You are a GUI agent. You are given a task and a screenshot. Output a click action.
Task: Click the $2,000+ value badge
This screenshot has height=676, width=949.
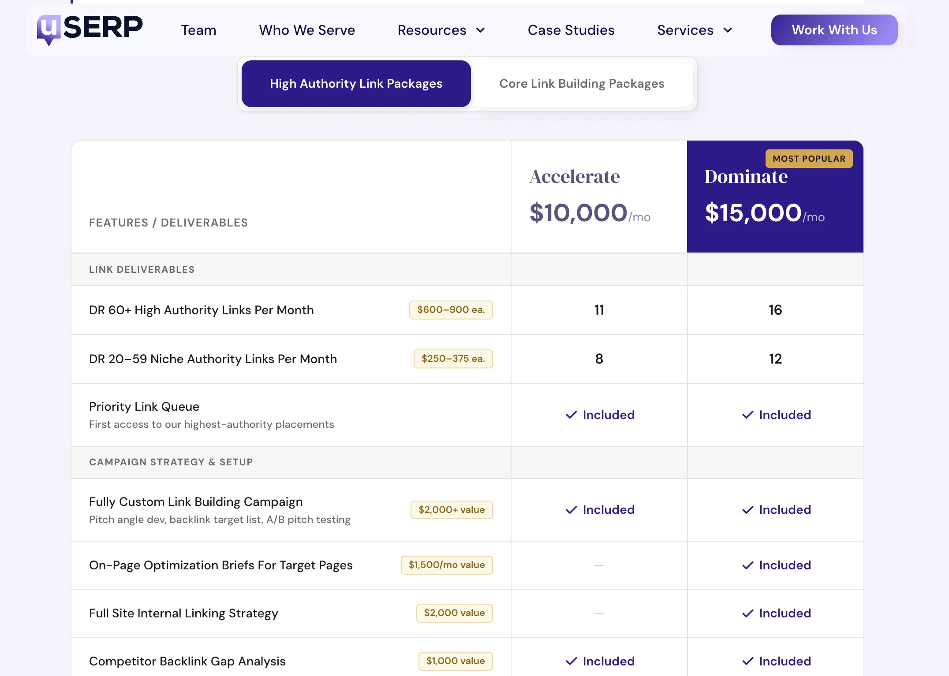click(452, 510)
